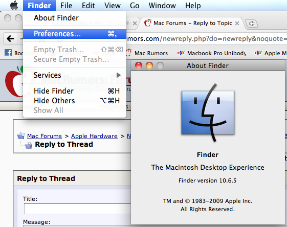Screen dimensions: 287x227
Task: Follow the Mac Forums breadcrumb link
Action: (45, 136)
